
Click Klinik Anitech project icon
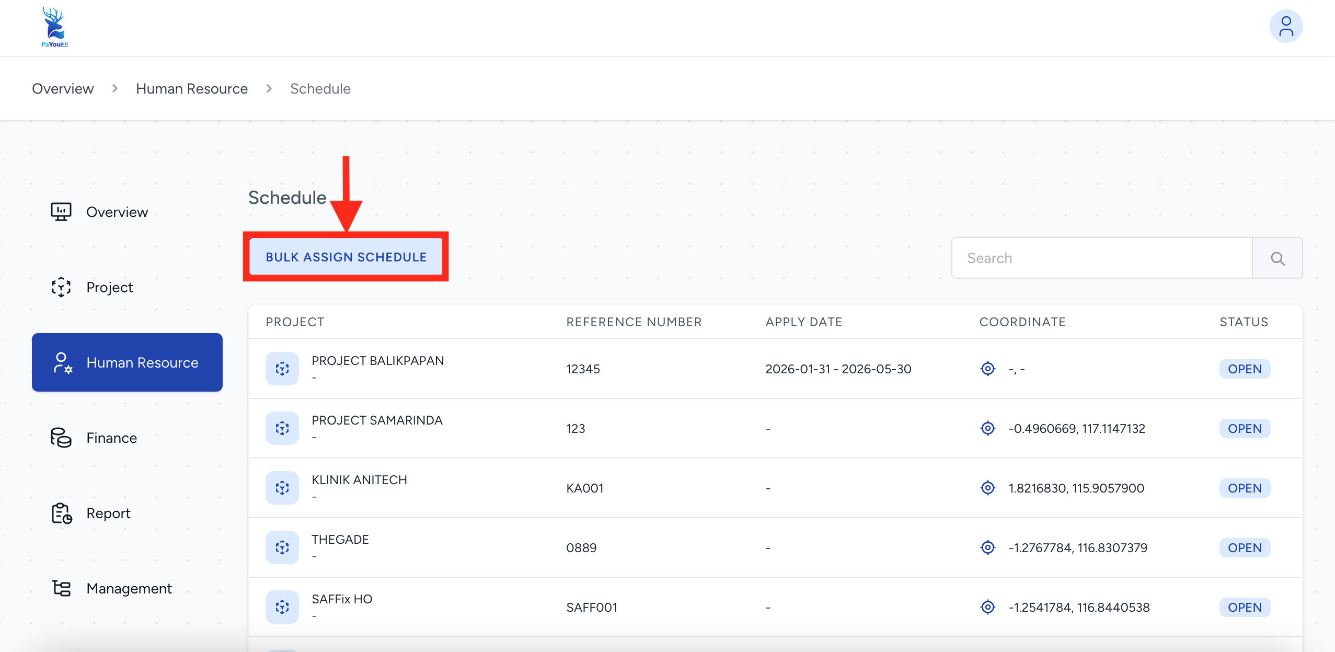click(282, 488)
